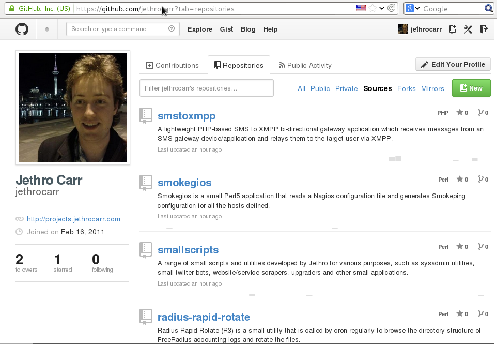This screenshot has width=497, height=344.
Task: Click the Filter jethrocarr's repositories field
Action: 207,88
